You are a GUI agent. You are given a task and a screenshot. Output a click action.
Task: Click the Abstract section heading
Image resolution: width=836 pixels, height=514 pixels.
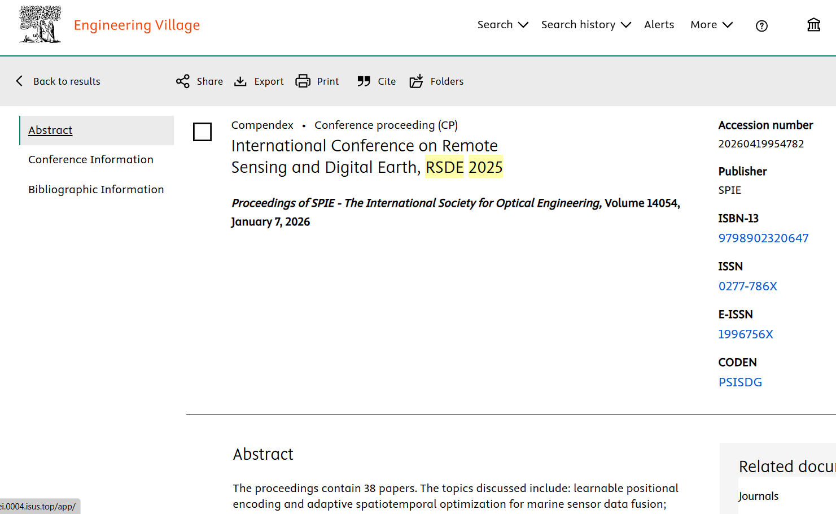point(263,454)
